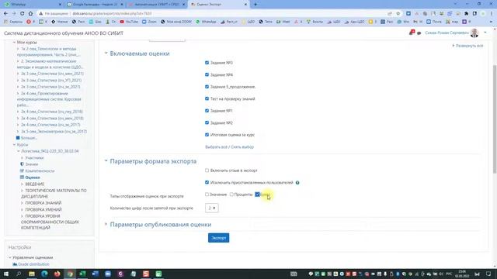
Task: Open the Больше... link under my courses
Action: pos(29,138)
